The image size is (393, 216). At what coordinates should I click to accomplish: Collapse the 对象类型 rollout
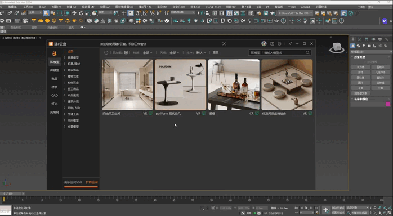tap(359, 57)
